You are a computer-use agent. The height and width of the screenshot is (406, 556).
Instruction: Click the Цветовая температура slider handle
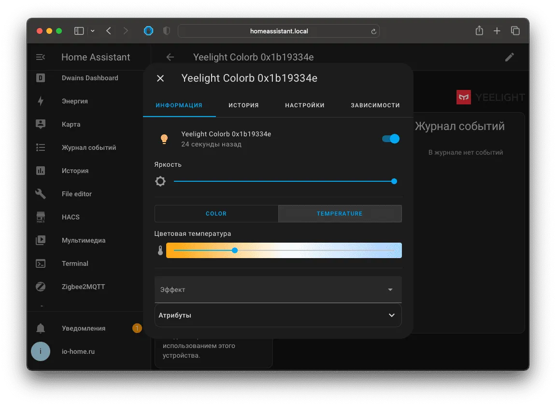(235, 250)
